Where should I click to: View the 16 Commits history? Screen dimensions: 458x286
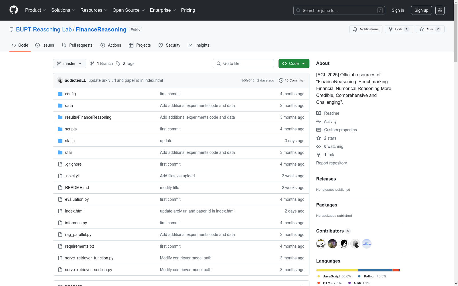click(291, 80)
